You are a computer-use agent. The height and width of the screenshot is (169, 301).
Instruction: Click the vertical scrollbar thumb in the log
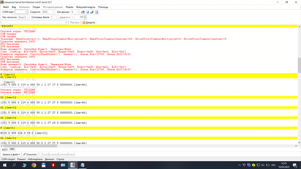pyautogui.click(x=299, y=65)
